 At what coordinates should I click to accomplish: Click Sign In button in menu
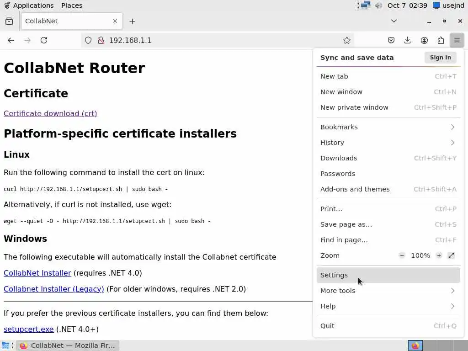click(x=440, y=58)
